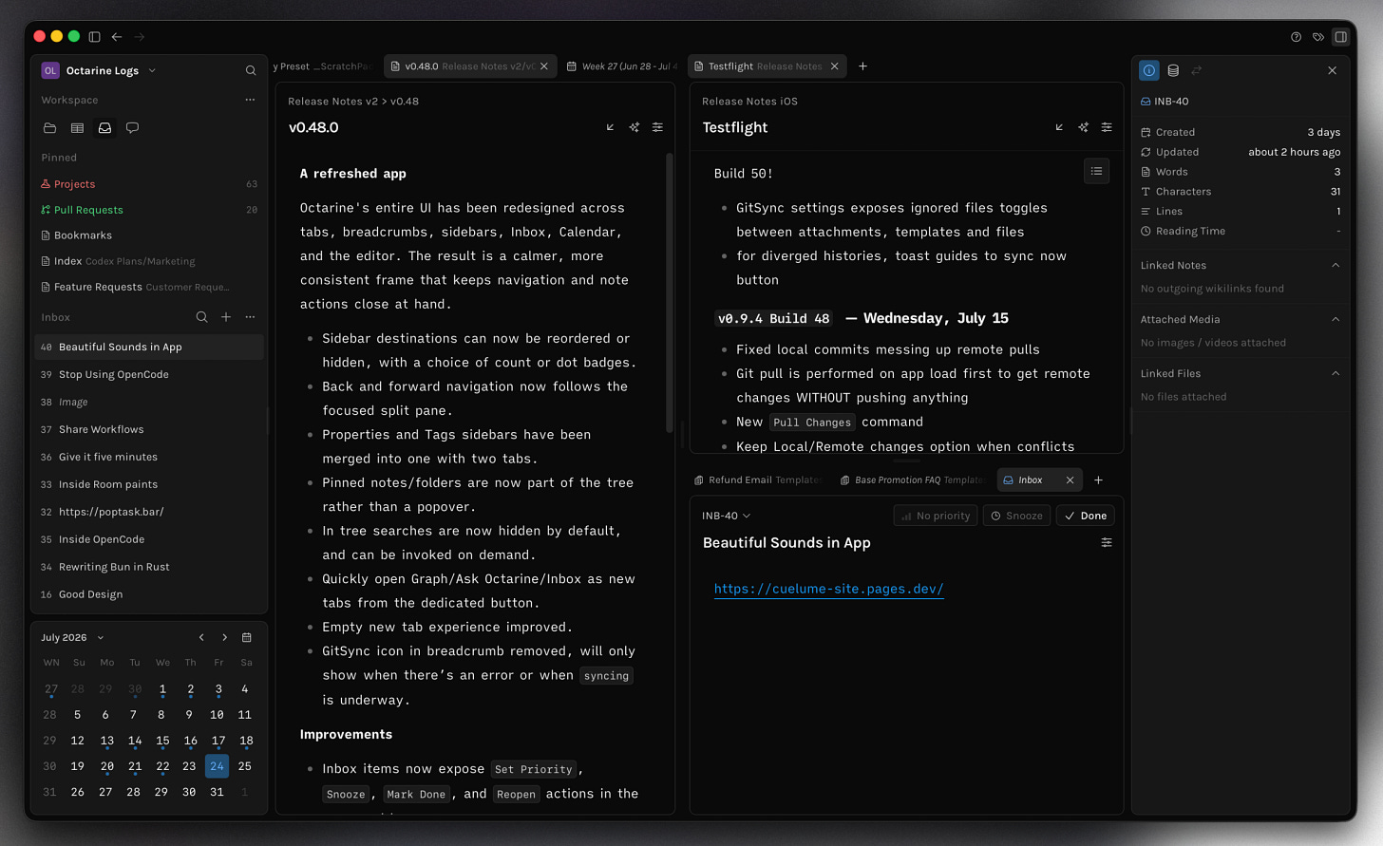
Task: Click the search icon beside Octarine Logs
Action: pyautogui.click(x=251, y=70)
